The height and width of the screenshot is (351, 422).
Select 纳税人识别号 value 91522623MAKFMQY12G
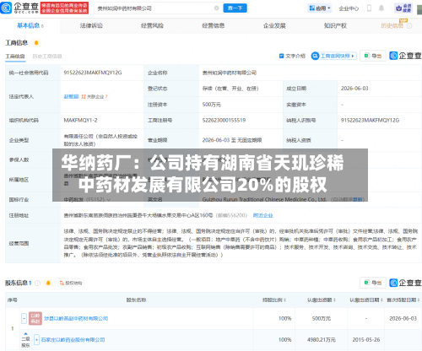click(x=370, y=120)
